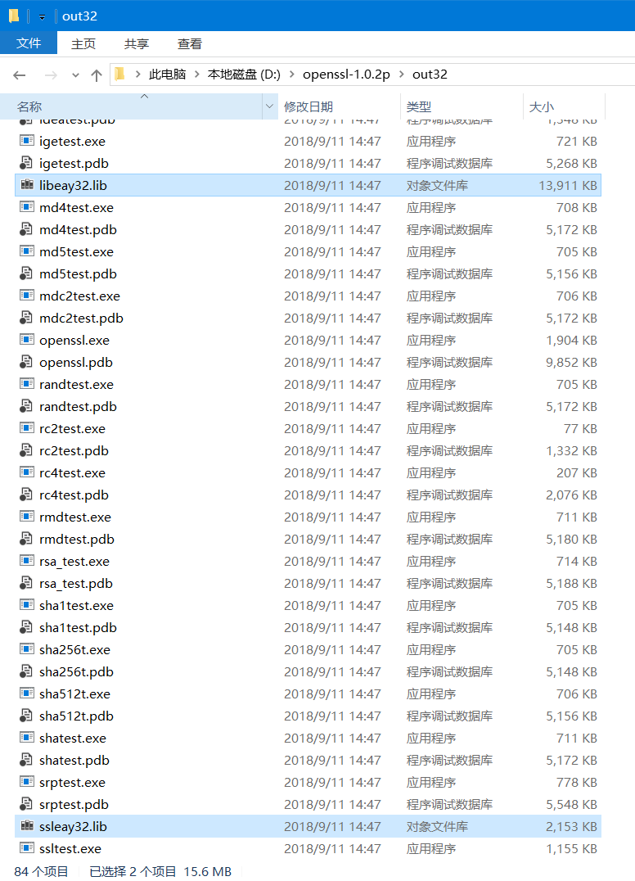Sort by the 修改日期 column header

(x=339, y=106)
